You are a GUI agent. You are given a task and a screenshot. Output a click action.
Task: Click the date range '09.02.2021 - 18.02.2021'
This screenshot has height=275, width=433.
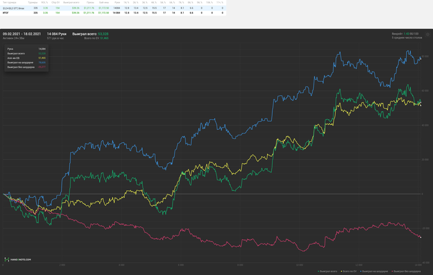point(22,34)
